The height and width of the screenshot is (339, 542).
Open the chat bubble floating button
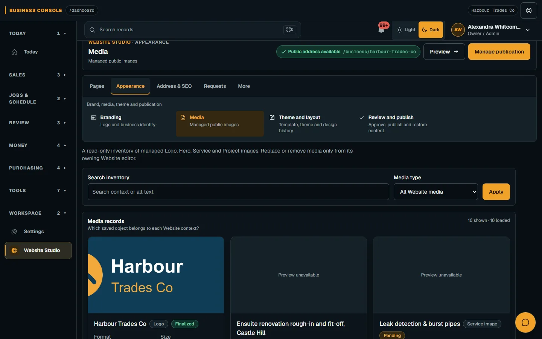pos(525,322)
